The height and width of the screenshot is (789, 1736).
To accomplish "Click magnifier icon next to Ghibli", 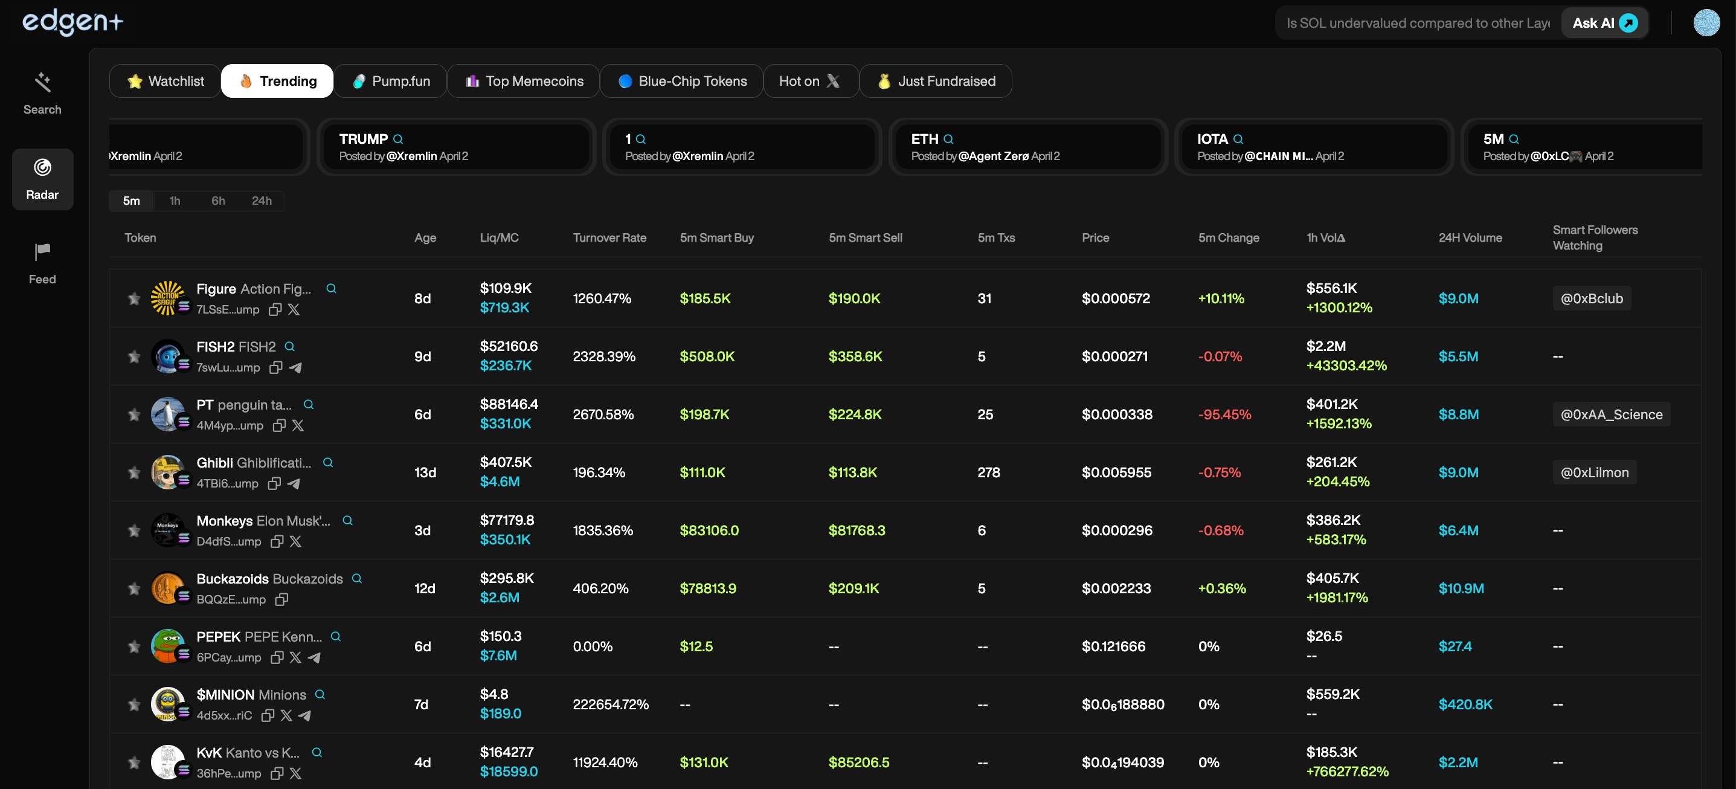I will pos(328,462).
